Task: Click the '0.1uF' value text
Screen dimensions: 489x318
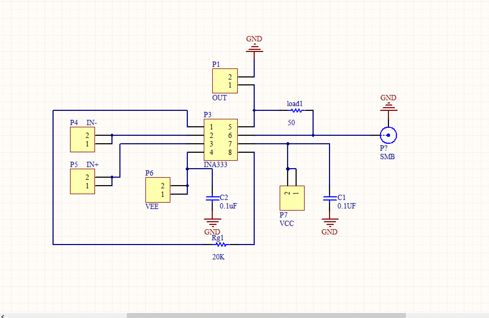Action: pos(228,206)
